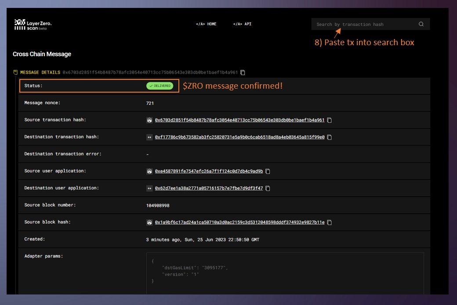
Task: Copy the source transaction hash
Action: click(329, 119)
